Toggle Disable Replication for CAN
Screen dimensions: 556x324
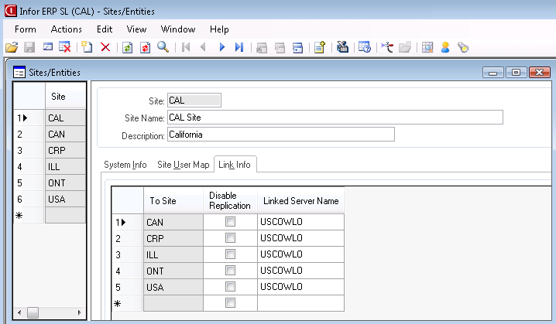230,222
